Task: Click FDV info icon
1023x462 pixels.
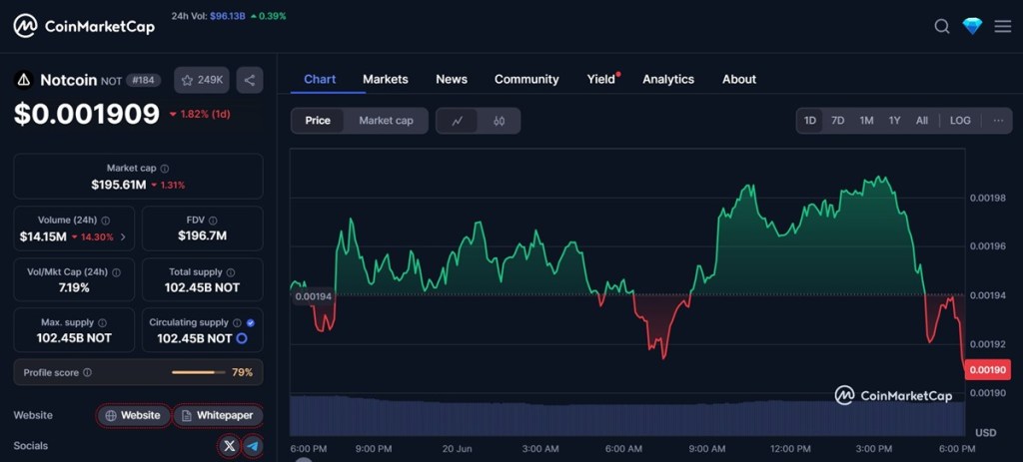Action: coord(213,221)
